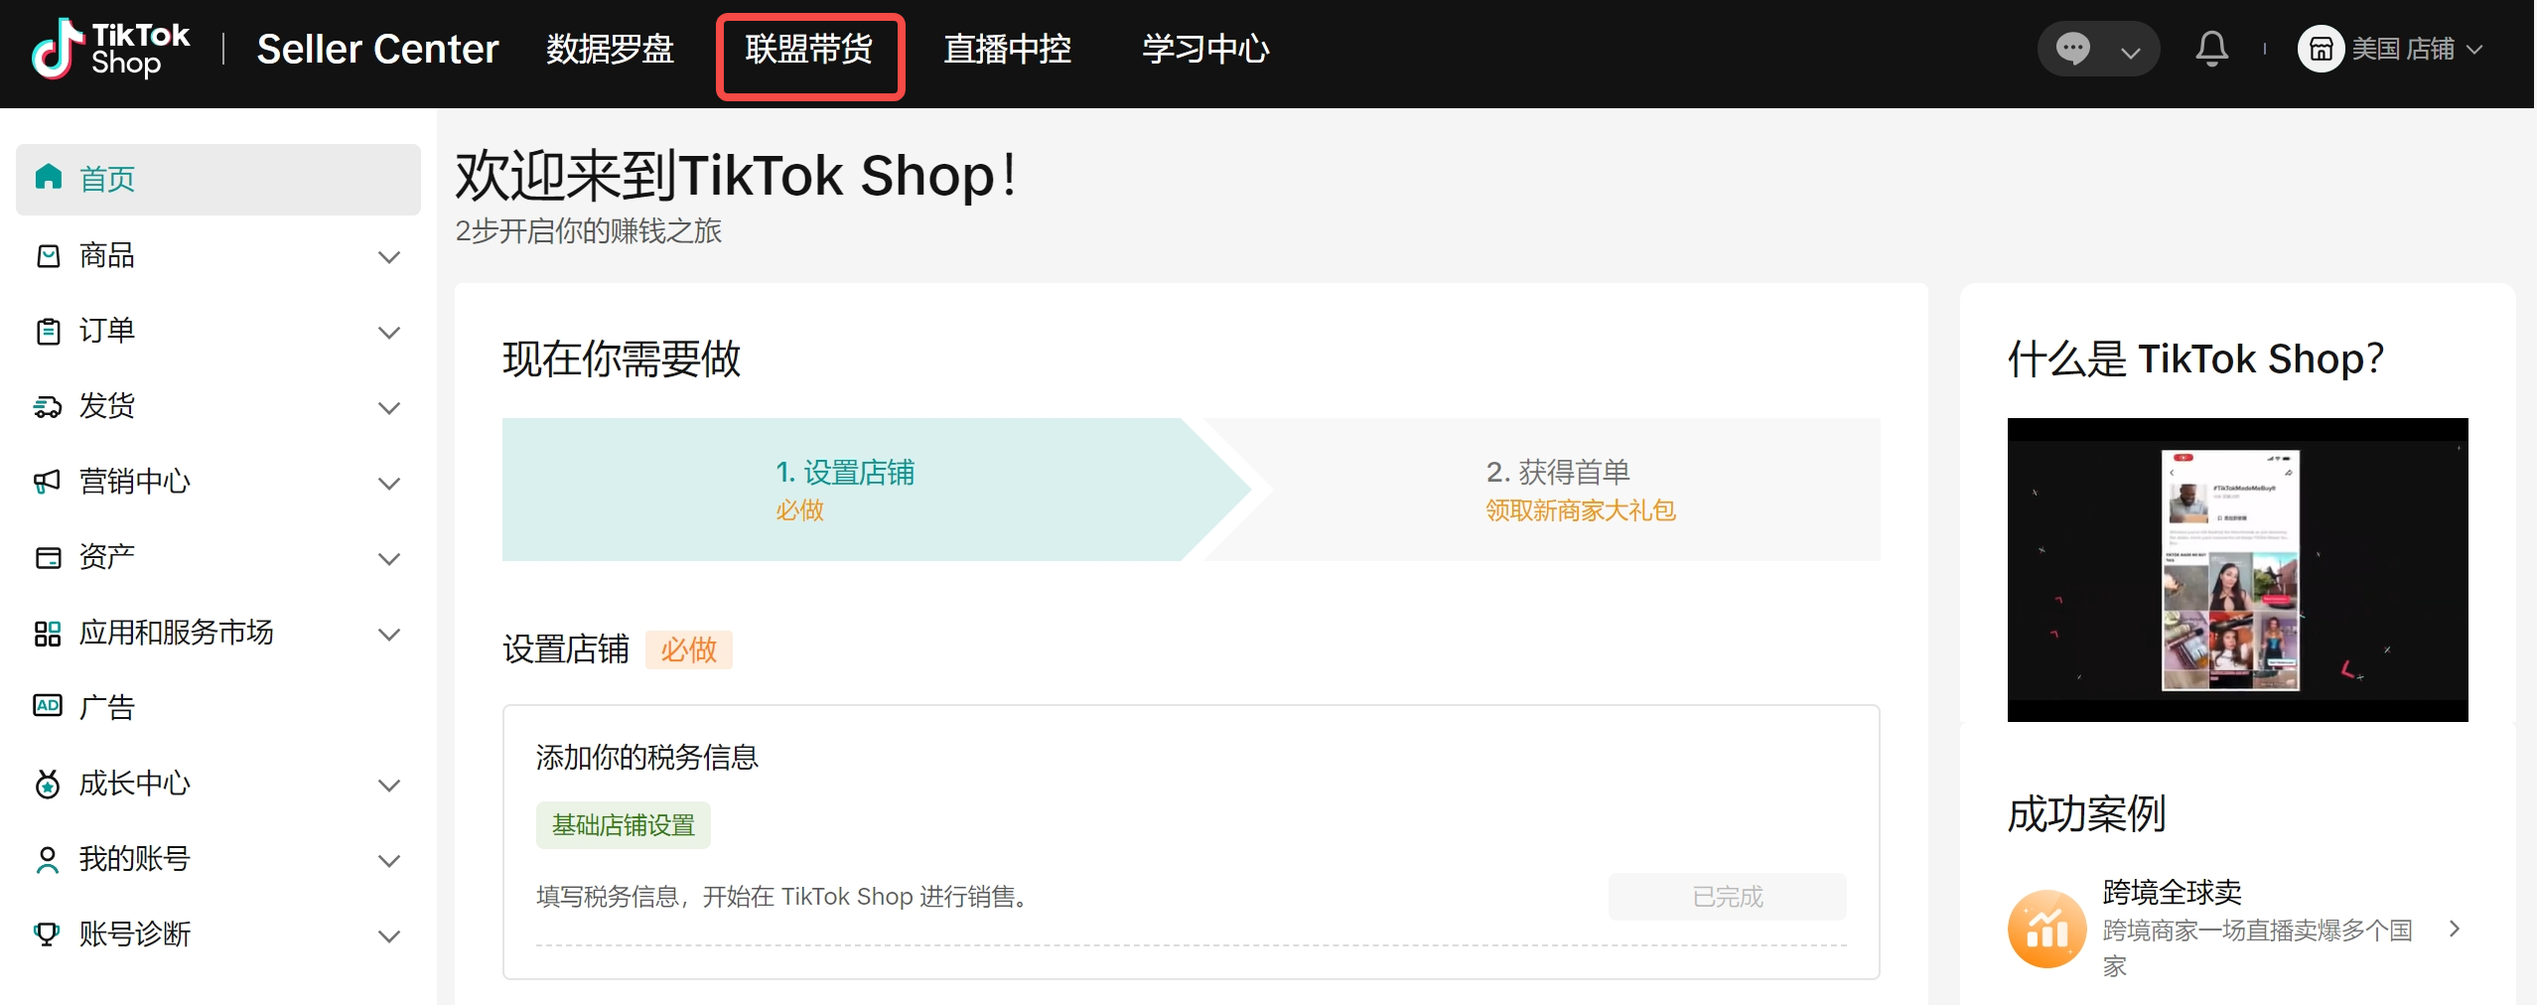Switch to the 数据罗盘 tab
The image size is (2537, 1005).
click(610, 49)
